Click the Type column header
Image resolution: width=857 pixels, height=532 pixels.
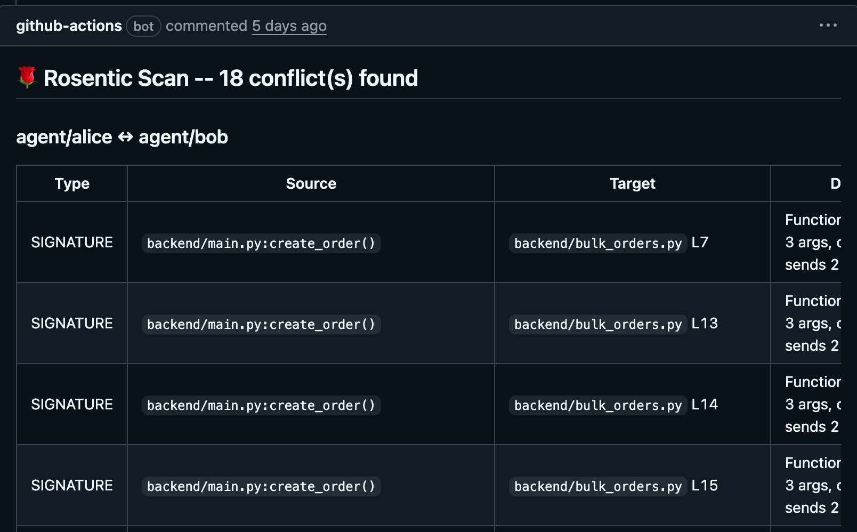[71, 183]
